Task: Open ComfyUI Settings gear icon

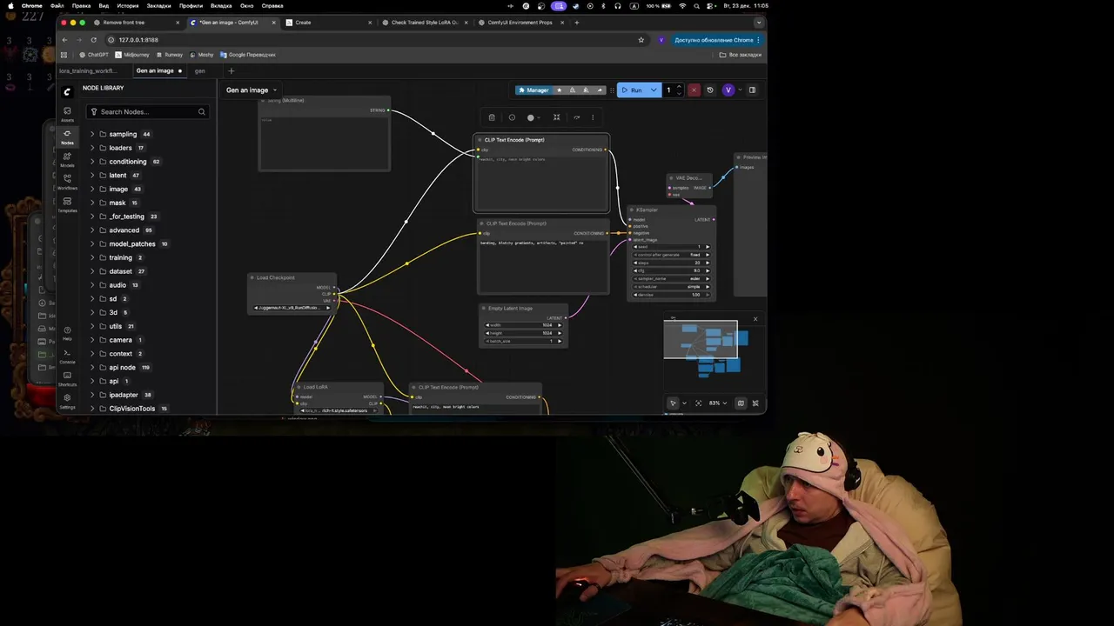Action: 67,401
